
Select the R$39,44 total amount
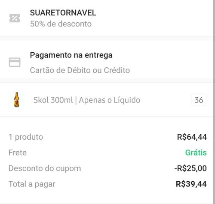click(x=191, y=184)
